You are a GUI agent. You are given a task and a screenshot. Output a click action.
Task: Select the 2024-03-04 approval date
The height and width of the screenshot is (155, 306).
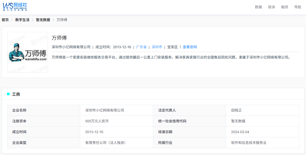coord(240,132)
